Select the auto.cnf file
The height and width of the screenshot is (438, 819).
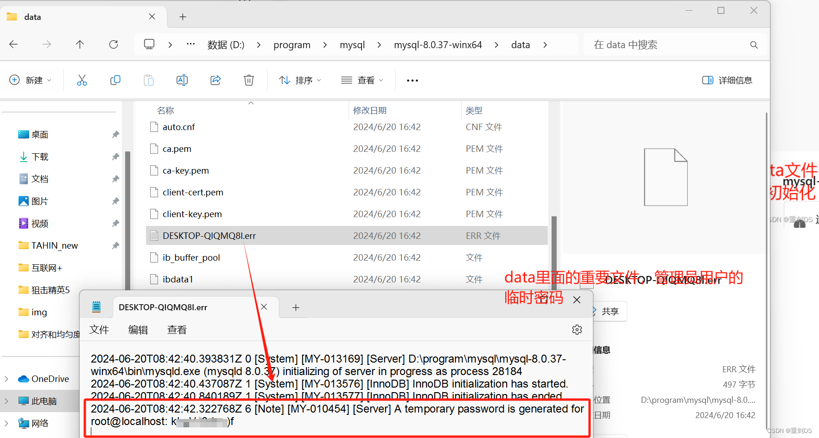pos(347,127)
